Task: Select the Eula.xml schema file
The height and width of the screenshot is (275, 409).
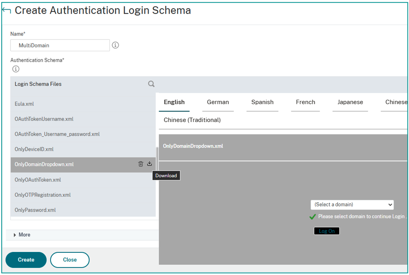Action: tap(25, 104)
